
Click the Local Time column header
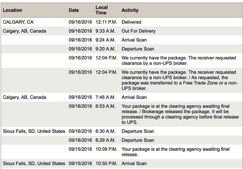[x=101, y=10]
